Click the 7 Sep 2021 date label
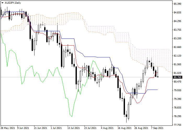The image size is (183, 131). coord(157,128)
